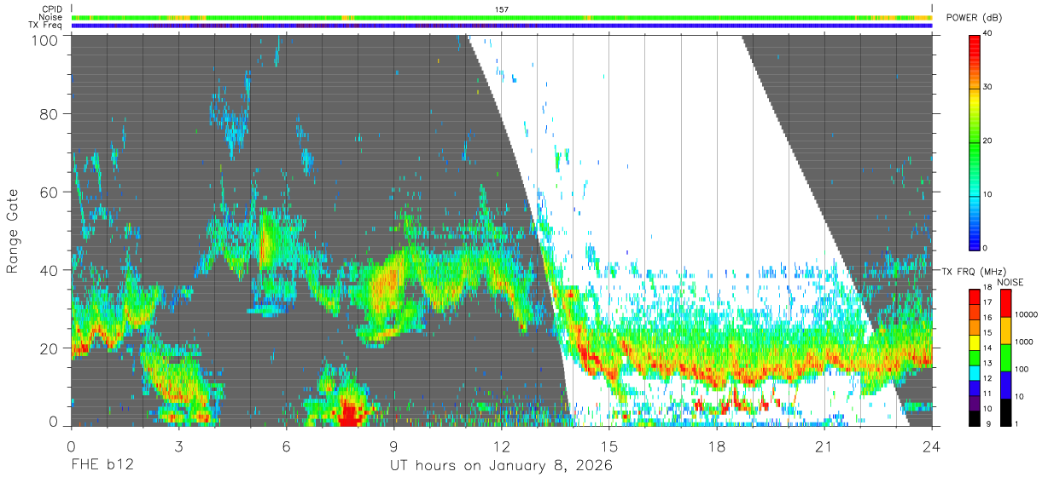
Task: Click the 100 tick on Range Gate axis
Action: click(x=43, y=40)
